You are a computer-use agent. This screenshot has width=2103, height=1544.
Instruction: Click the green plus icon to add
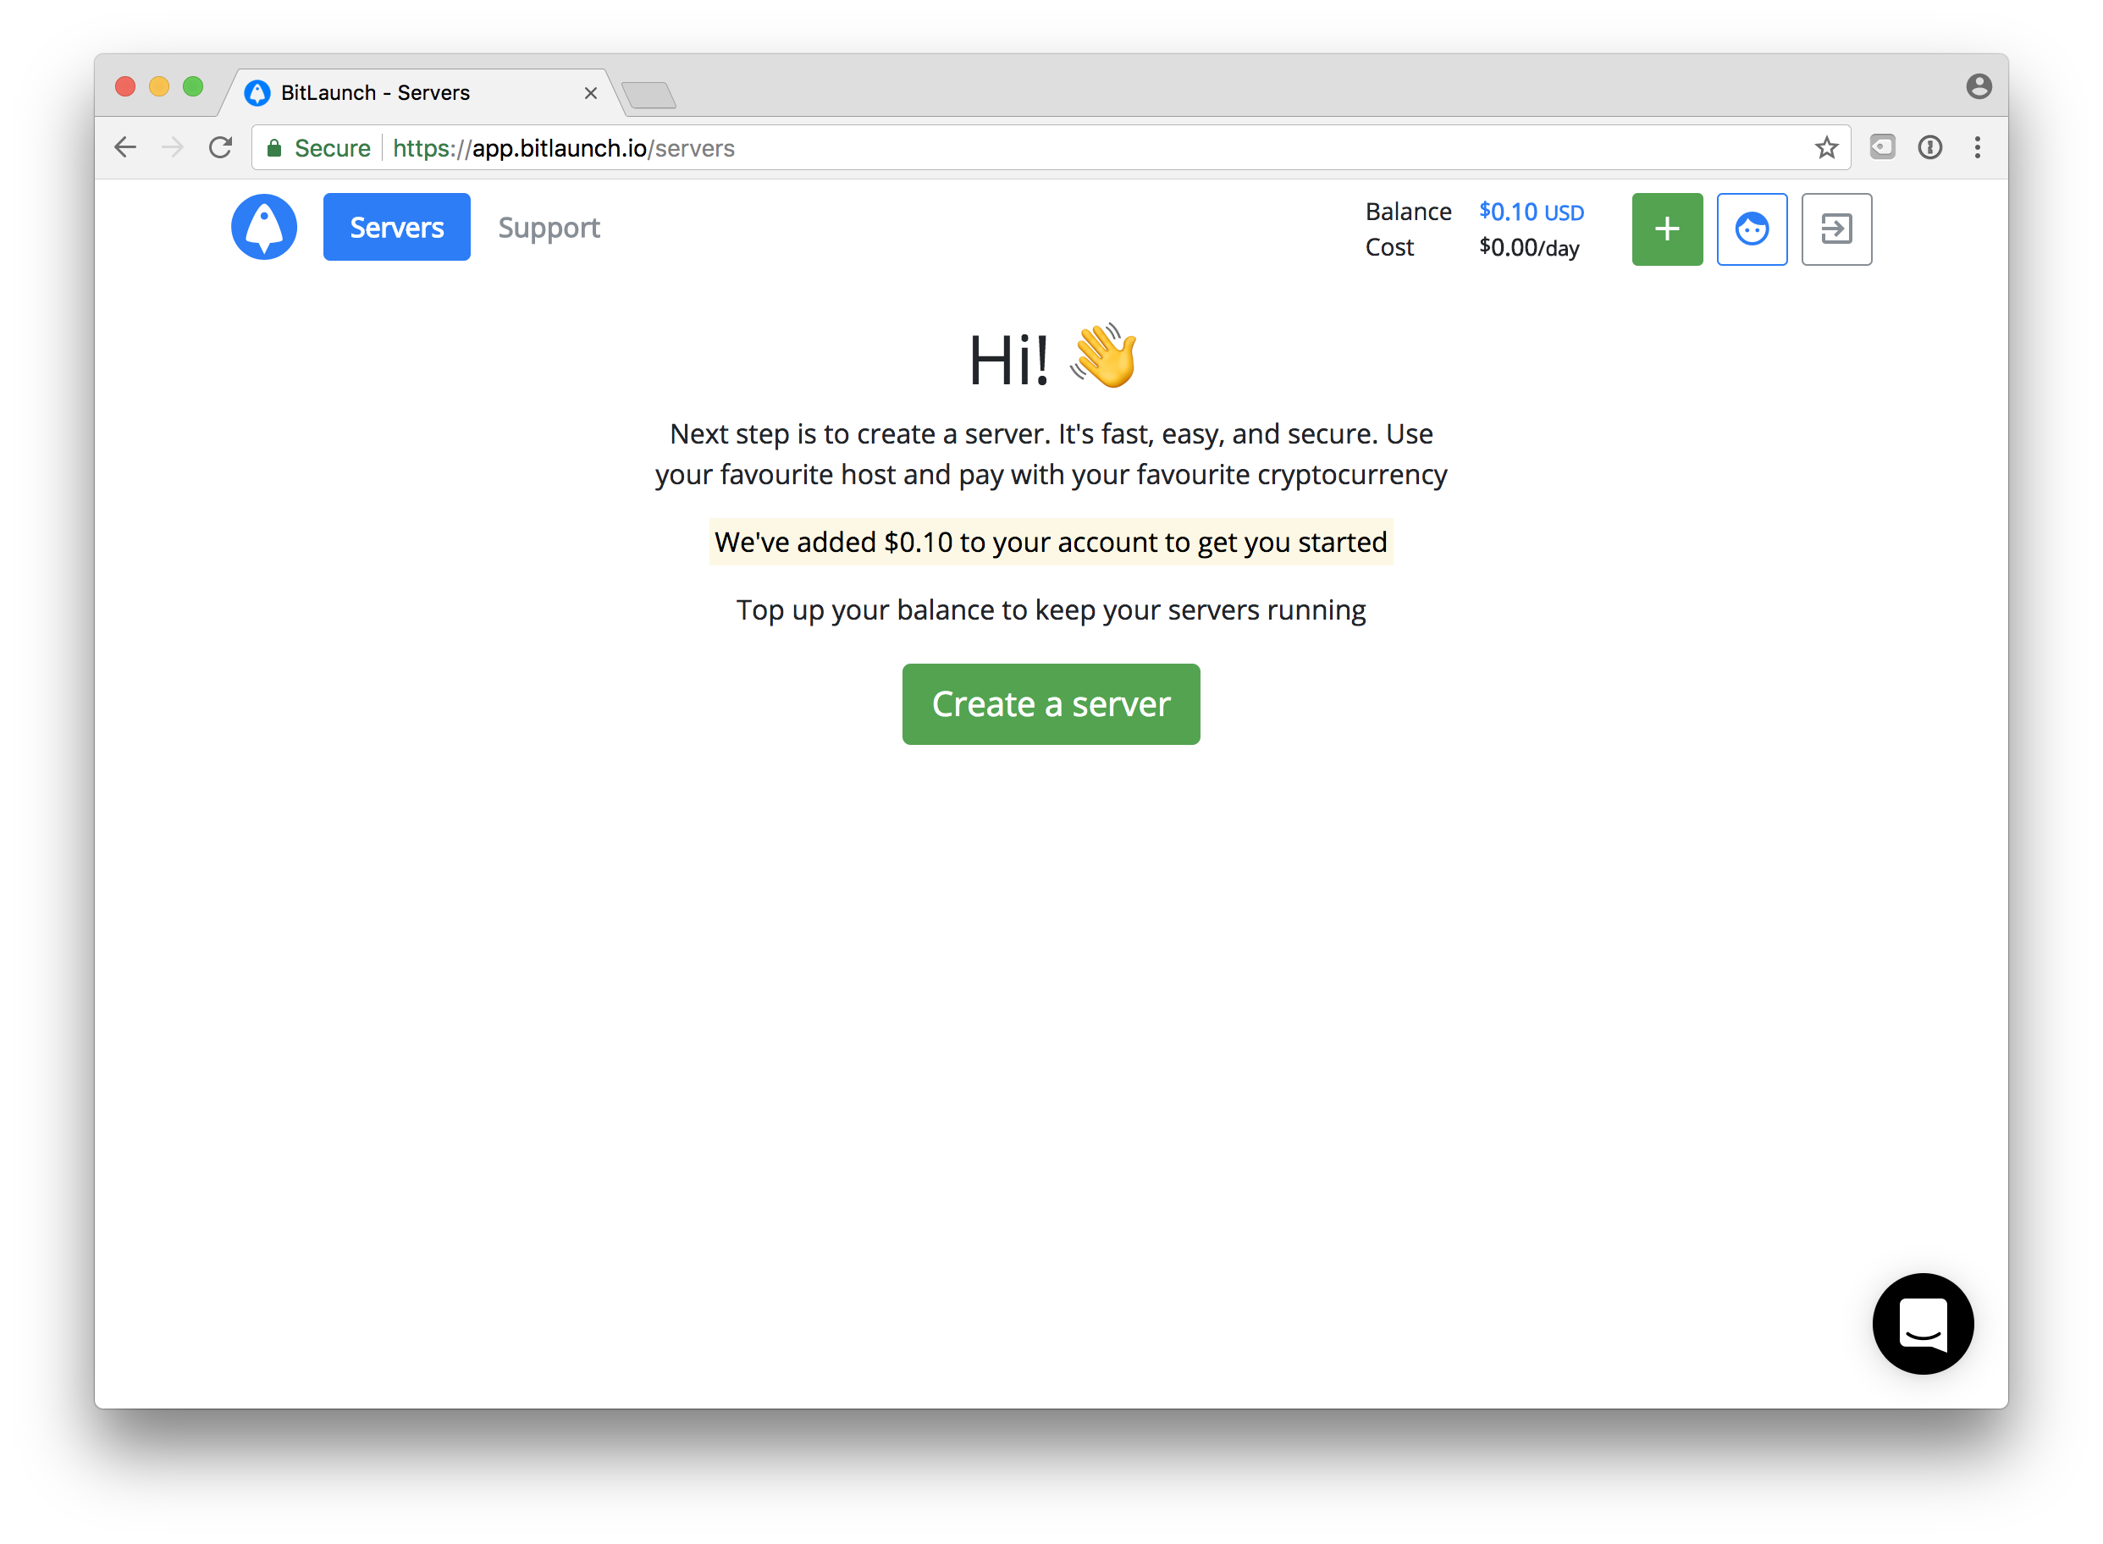click(x=1669, y=229)
